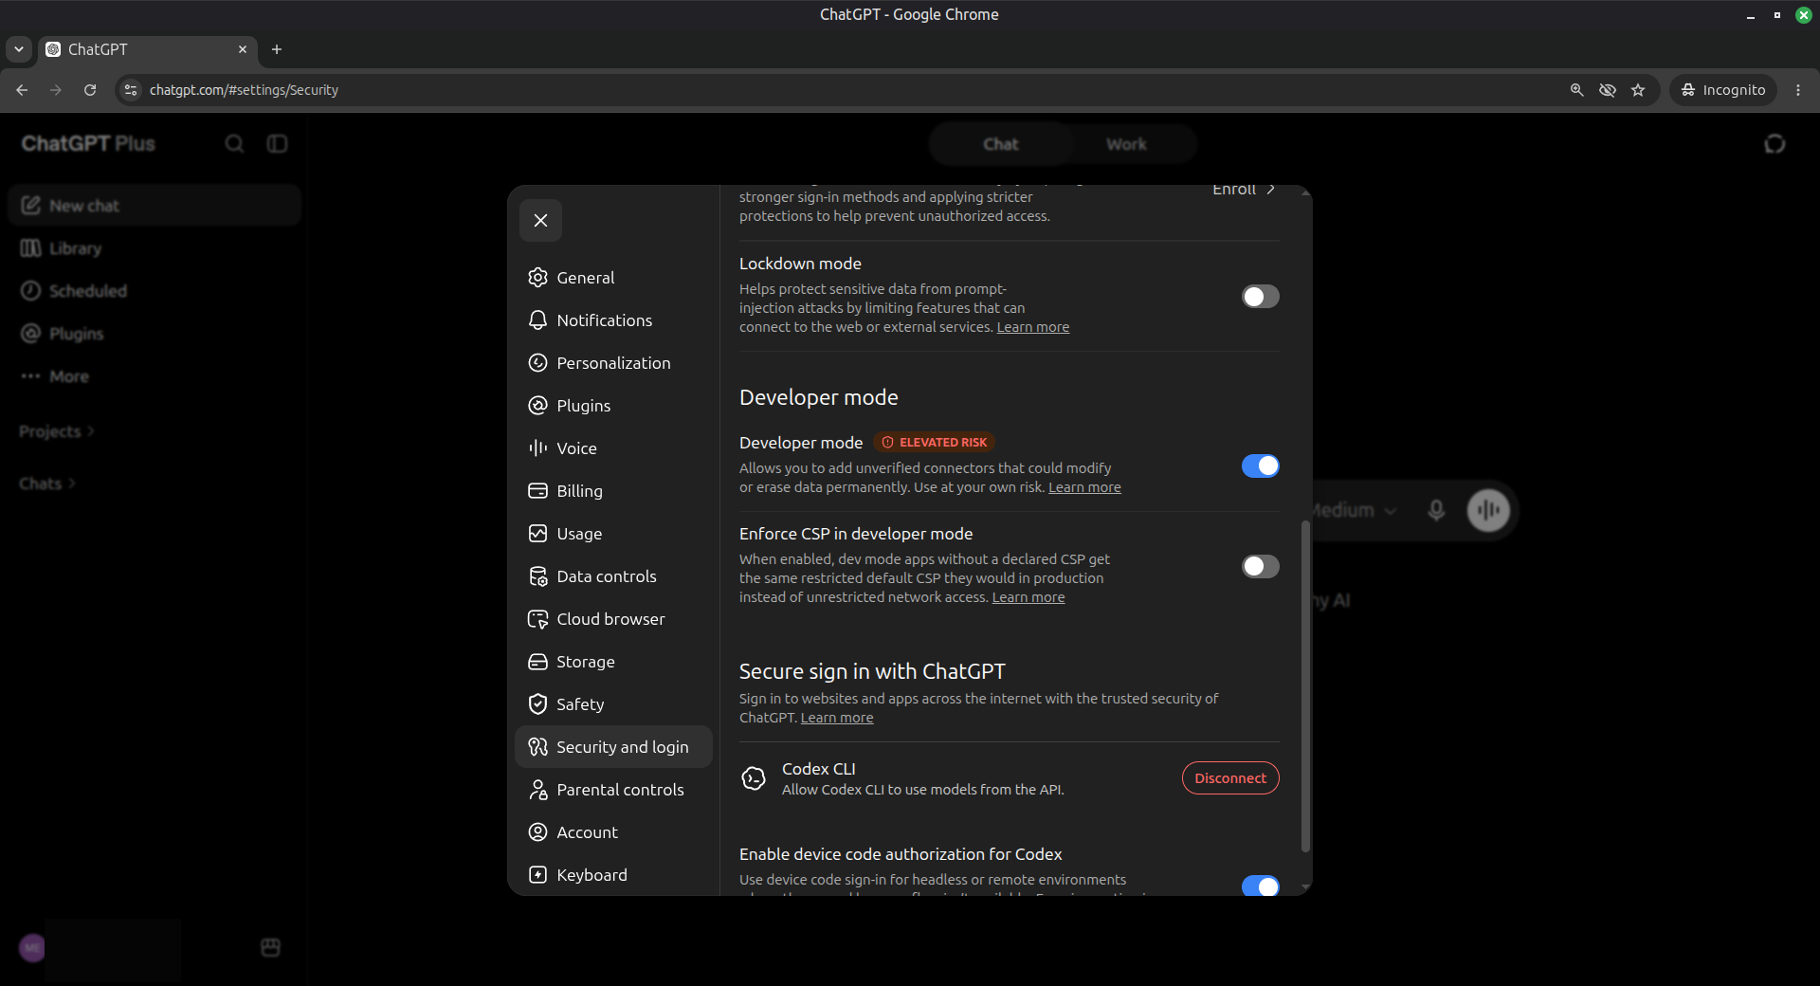Enable Enforce CSP in developer mode

coord(1260,567)
